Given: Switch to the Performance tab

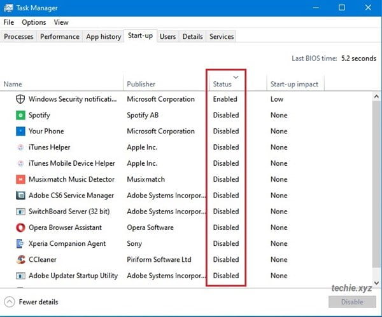Looking at the screenshot, I should [60, 37].
